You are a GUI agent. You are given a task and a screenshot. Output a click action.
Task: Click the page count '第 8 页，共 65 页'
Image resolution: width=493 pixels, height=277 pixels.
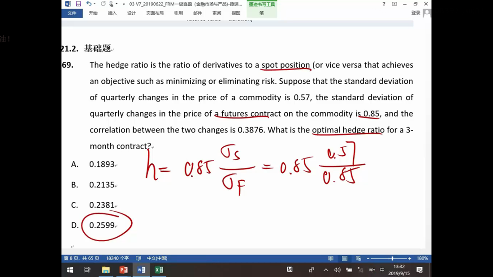[x=82, y=258]
